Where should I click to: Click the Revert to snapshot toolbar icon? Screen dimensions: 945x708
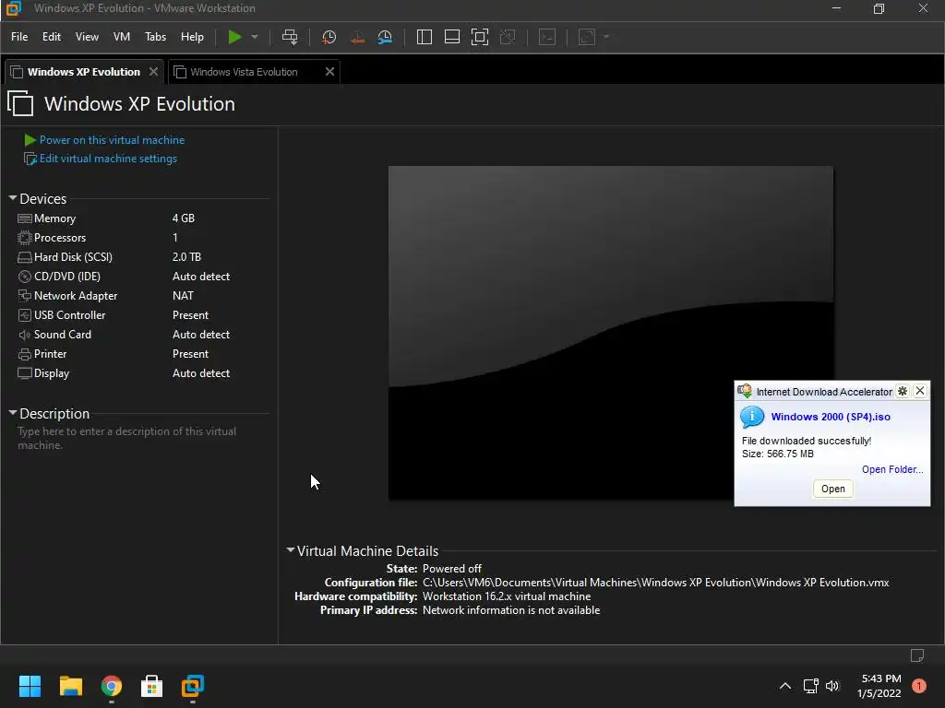357,37
